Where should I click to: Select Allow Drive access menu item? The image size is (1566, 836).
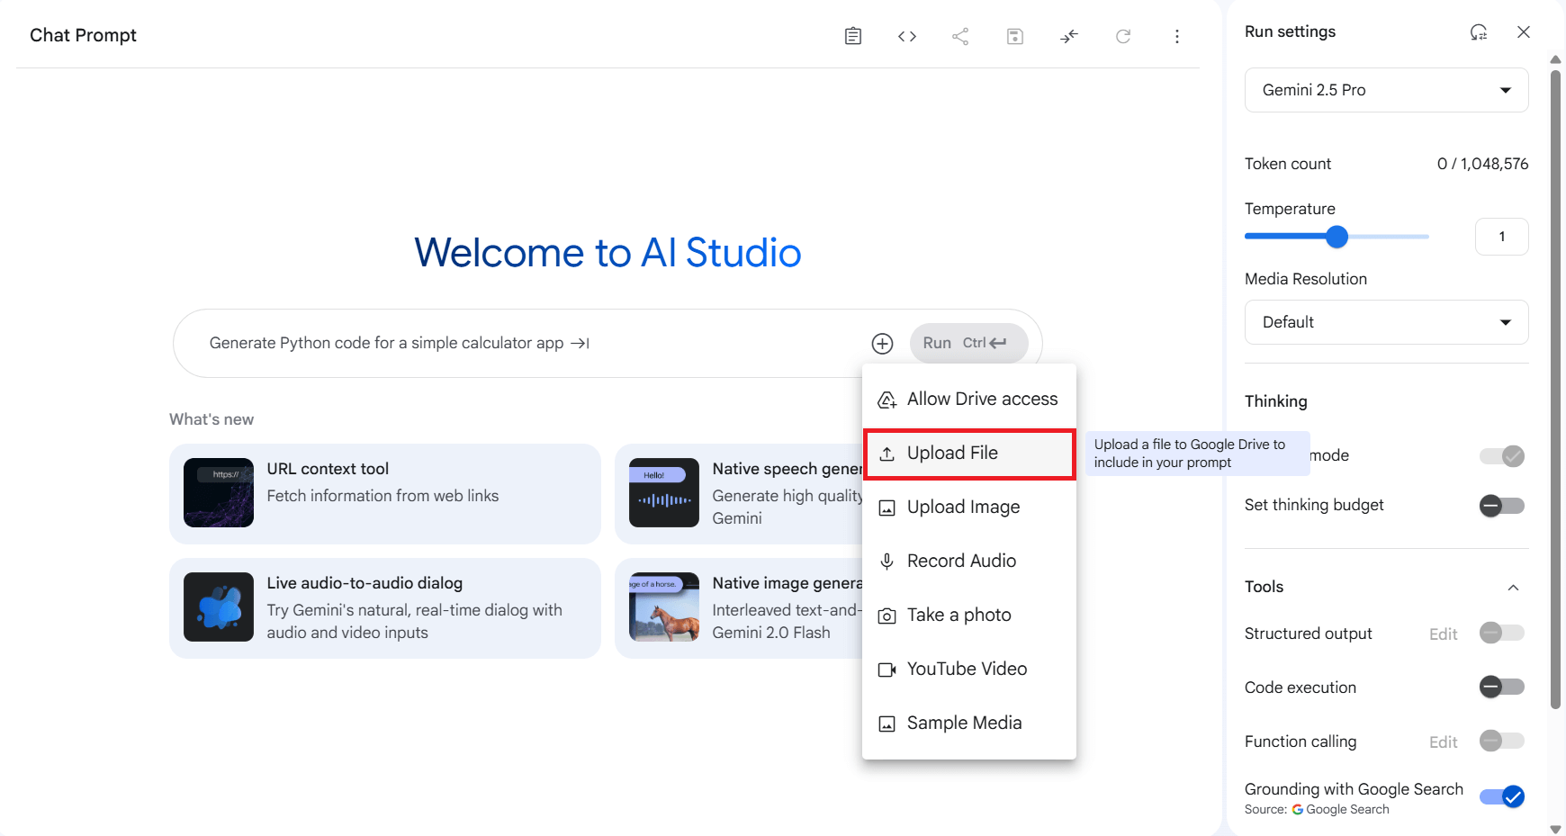pyautogui.click(x=969, y=400)
